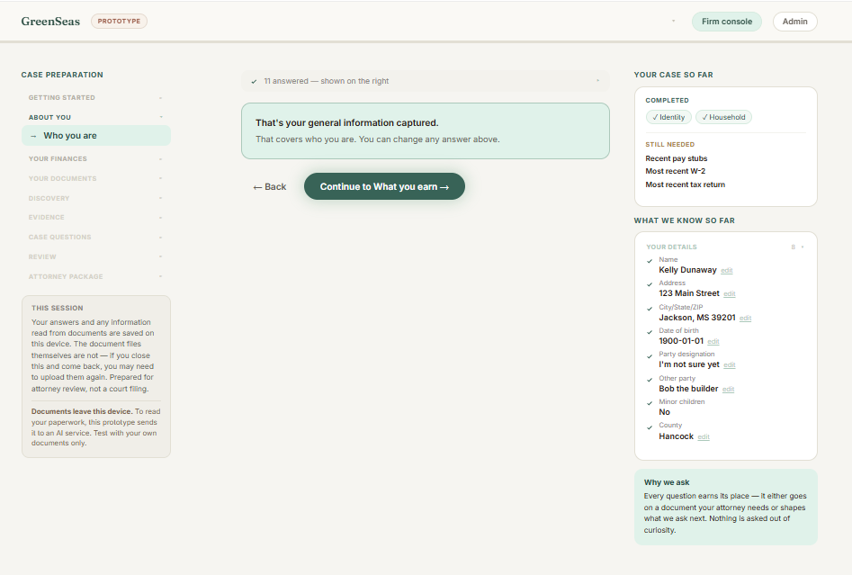Open the Admin view
The width and height of the screenshot is (852, 575).
click(x=794, y=22)
